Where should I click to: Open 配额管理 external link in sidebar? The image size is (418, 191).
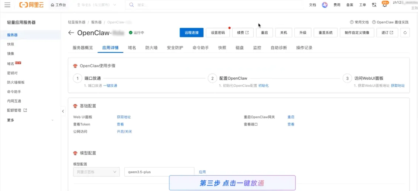pos(17,110)
